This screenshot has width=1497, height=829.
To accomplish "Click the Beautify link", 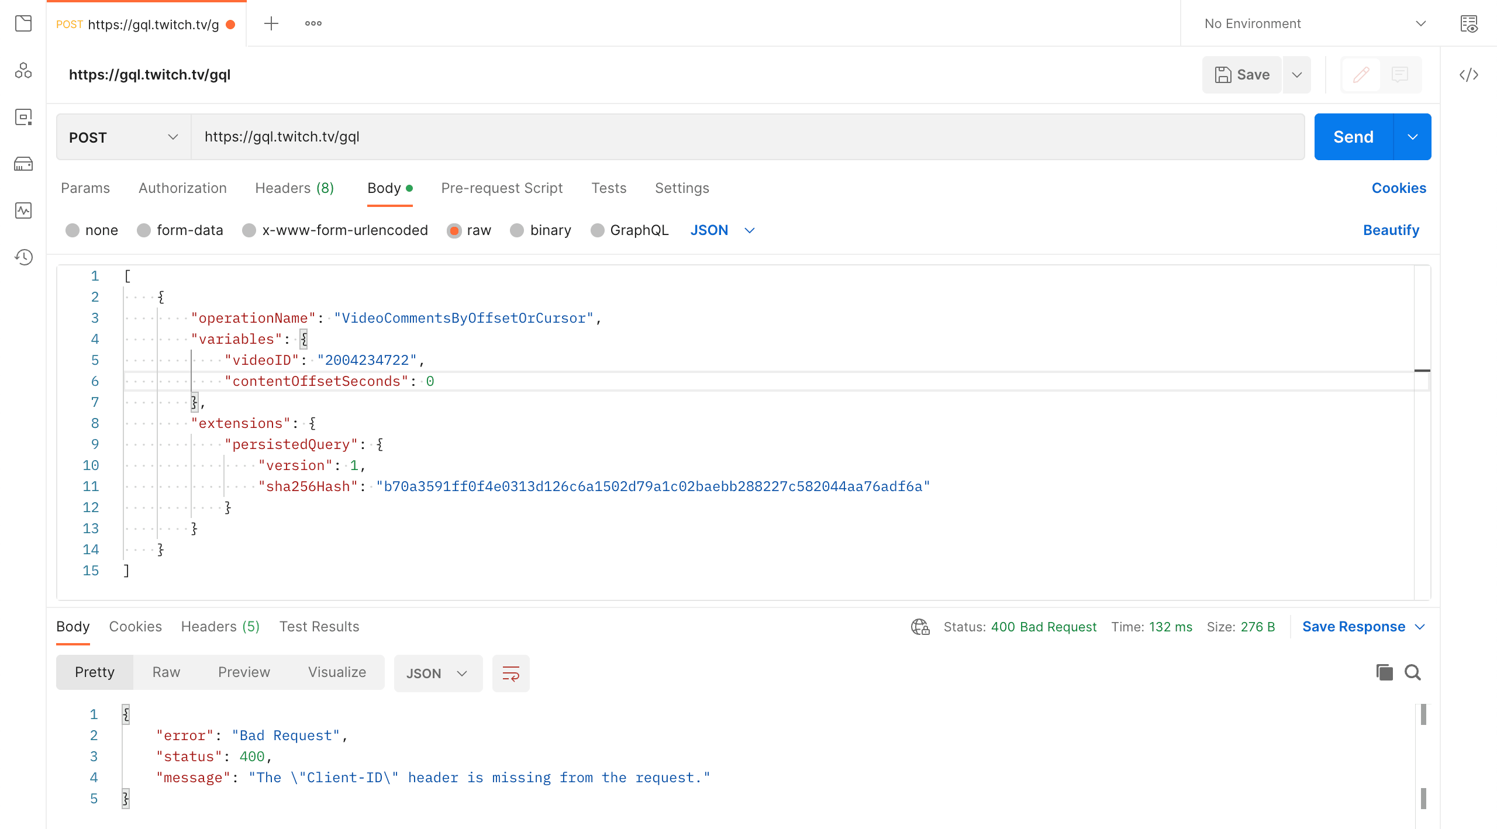I will coord(1391,230).
